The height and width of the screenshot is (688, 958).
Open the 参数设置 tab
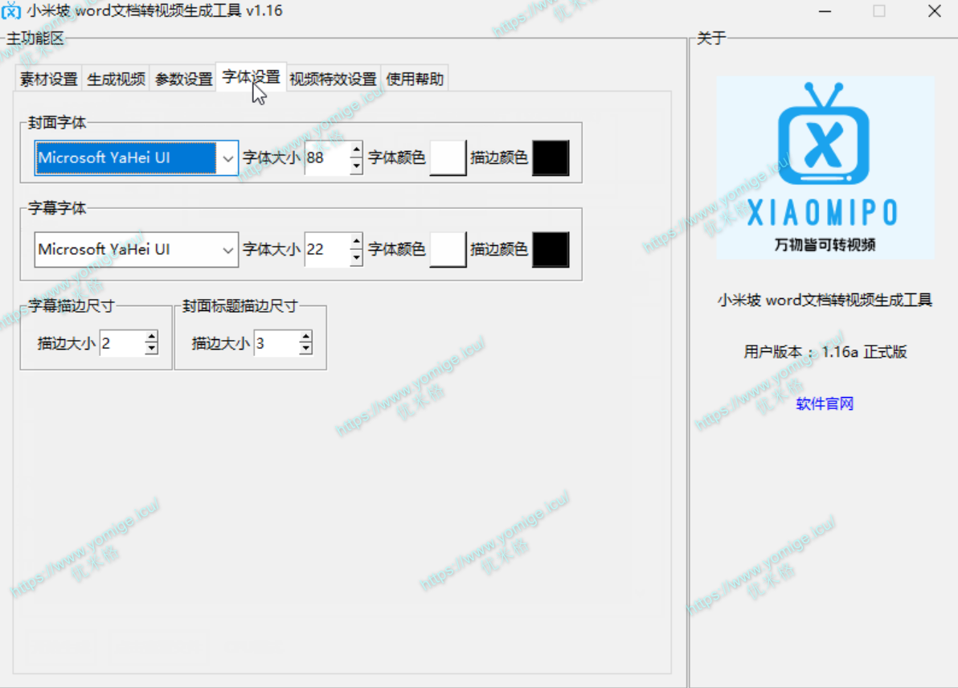coord(183,79)
